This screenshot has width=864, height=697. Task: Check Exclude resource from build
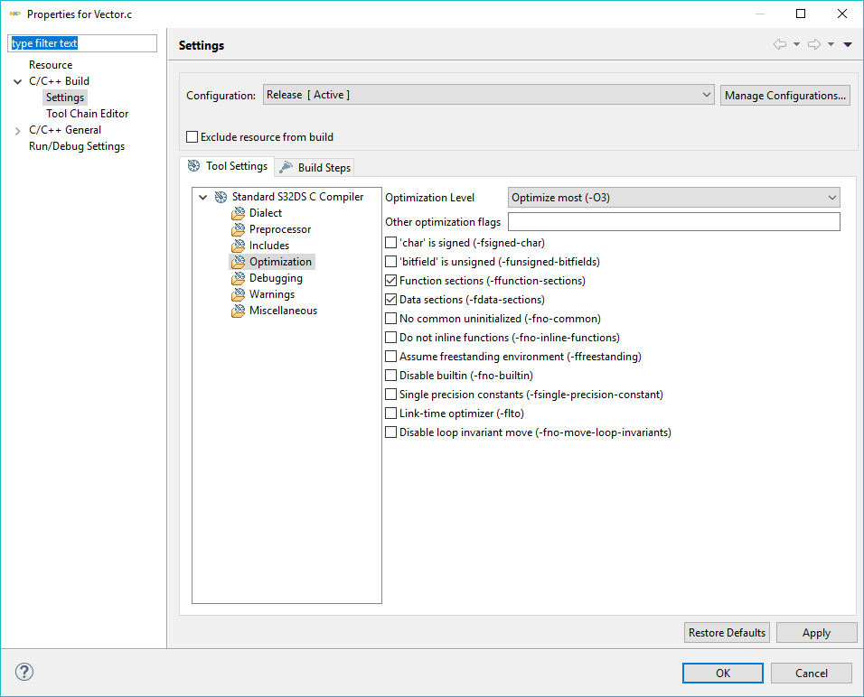[192, 137]
